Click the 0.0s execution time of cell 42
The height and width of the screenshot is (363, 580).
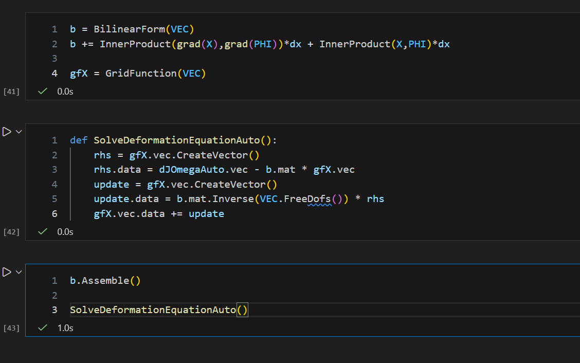tap(65, 232)
